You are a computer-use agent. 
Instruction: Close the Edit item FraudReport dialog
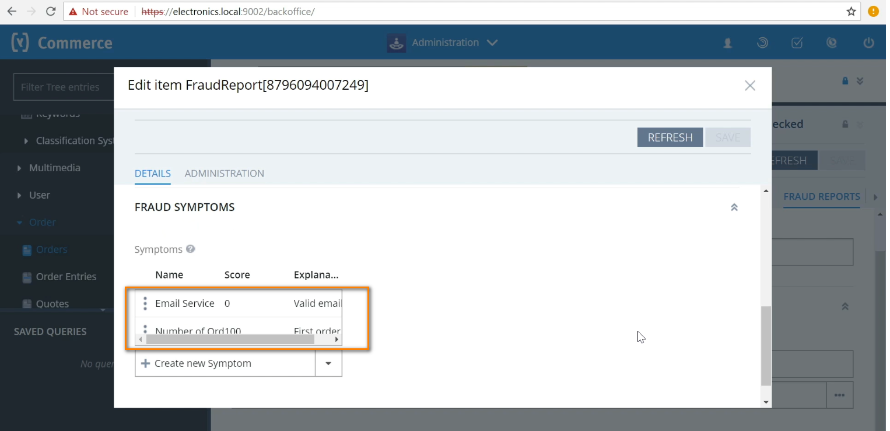coord(750,86)
